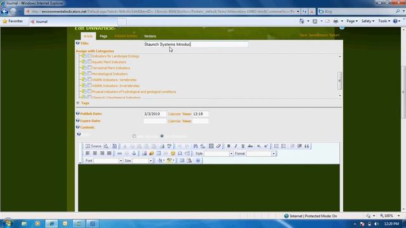Open the background color picker
The image size is (406, 228).
coord(171,160)
